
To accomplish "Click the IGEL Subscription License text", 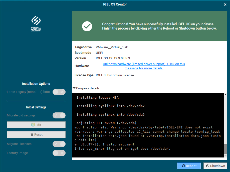I will tap(115, 75).
